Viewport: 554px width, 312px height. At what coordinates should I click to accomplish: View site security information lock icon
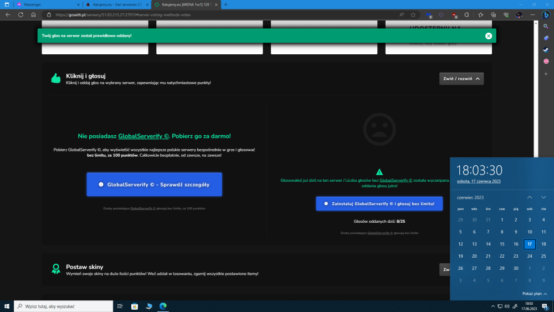[49, 15]
